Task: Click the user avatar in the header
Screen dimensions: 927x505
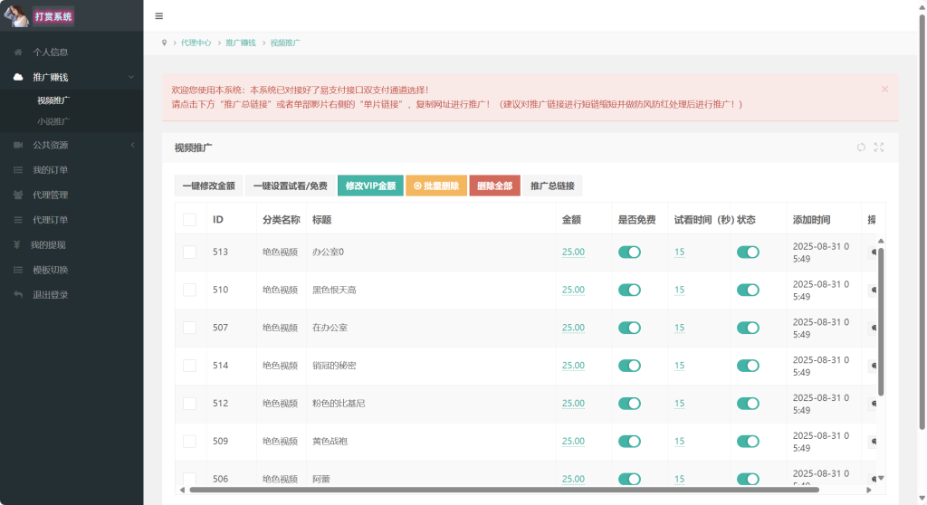Action: tap(16, 15)
